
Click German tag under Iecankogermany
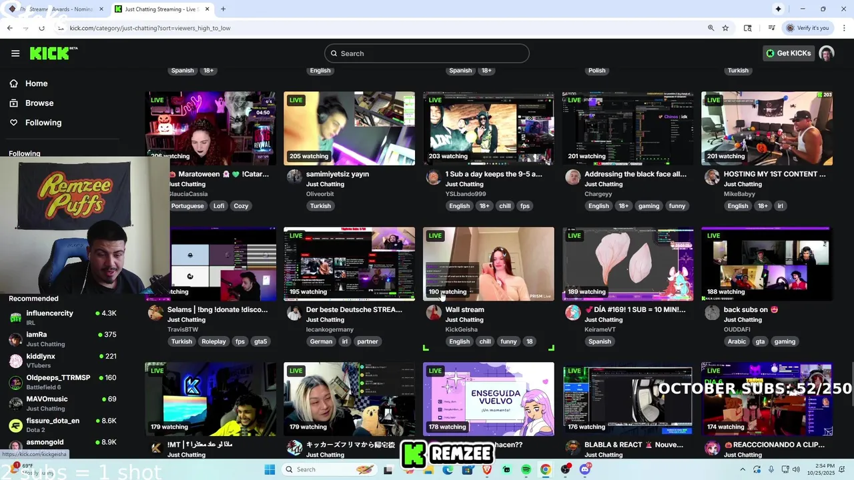coord(321,341)
